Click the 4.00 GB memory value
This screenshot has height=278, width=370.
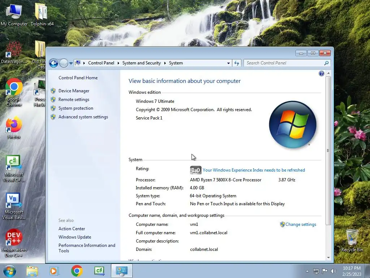click(x=197, y=188)
